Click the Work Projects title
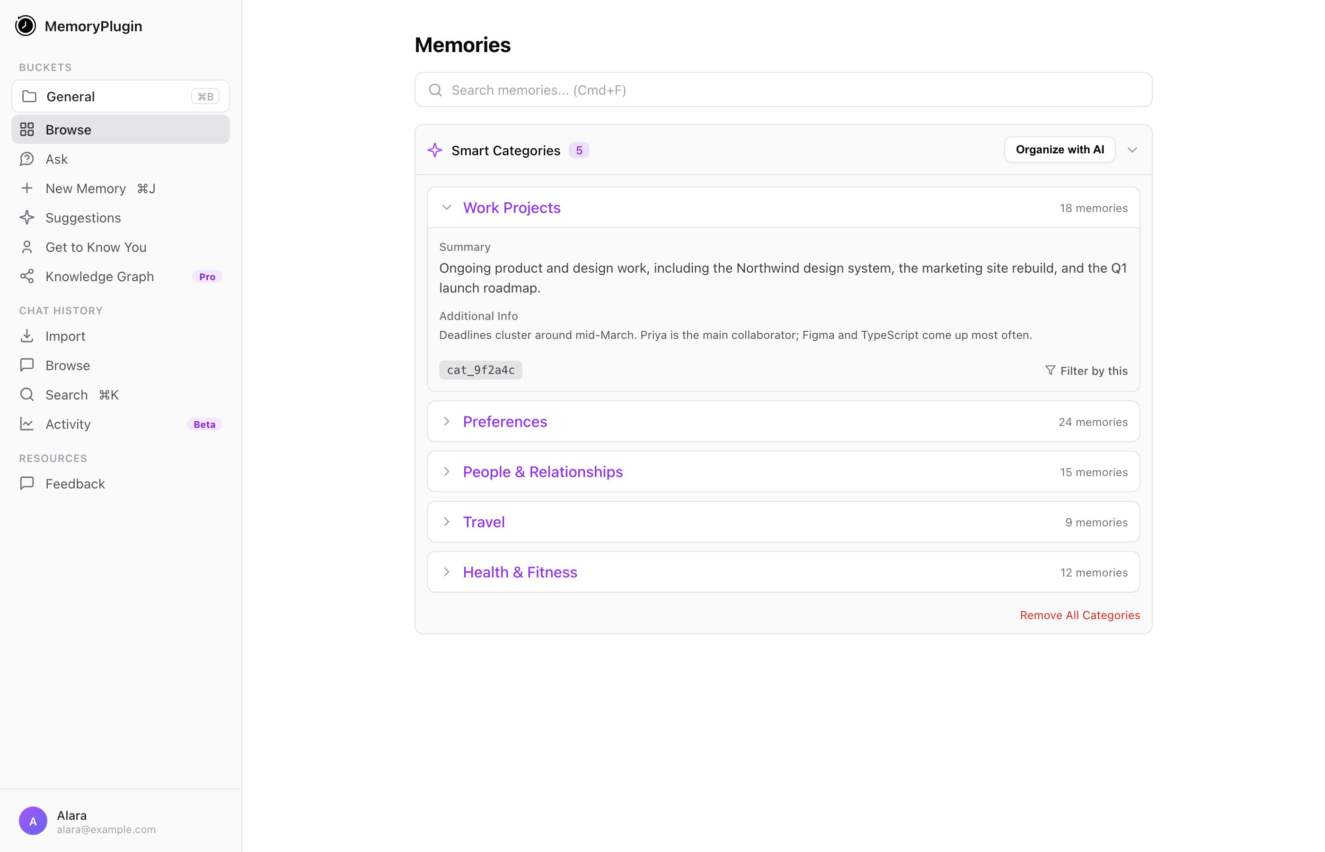Viewport: 1325px width, 852px height. coord(512,207)
